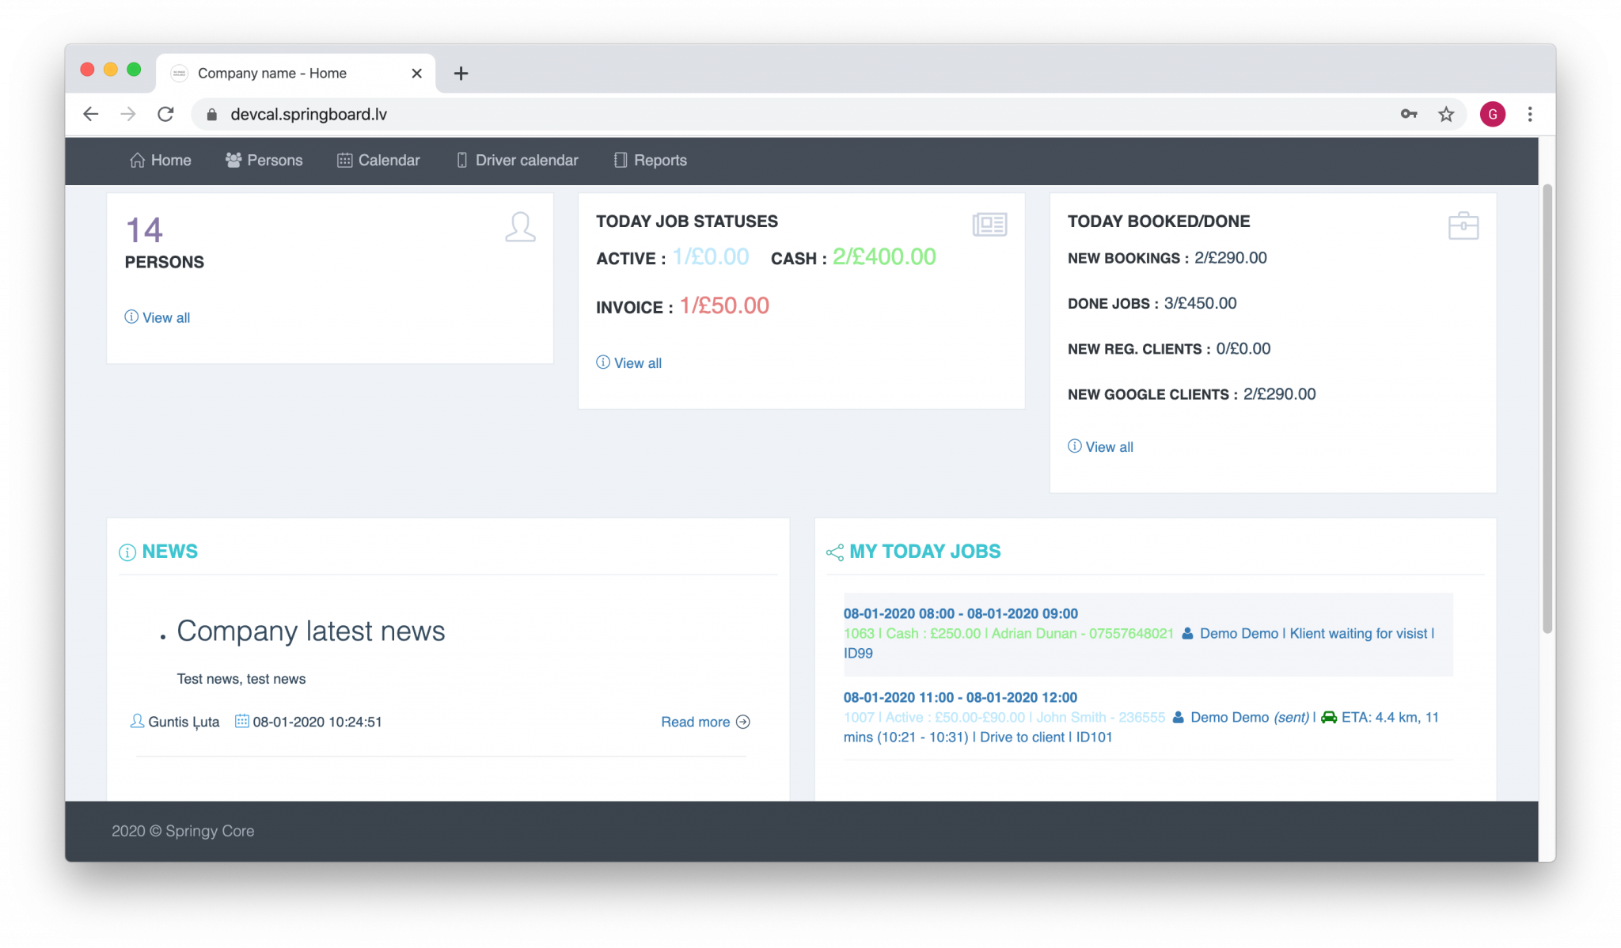Screen dimensions: 1621x948
Task: Open the 11:00 - 12:00 job entry
Action: pyautogui.click(x=960, y=697)
